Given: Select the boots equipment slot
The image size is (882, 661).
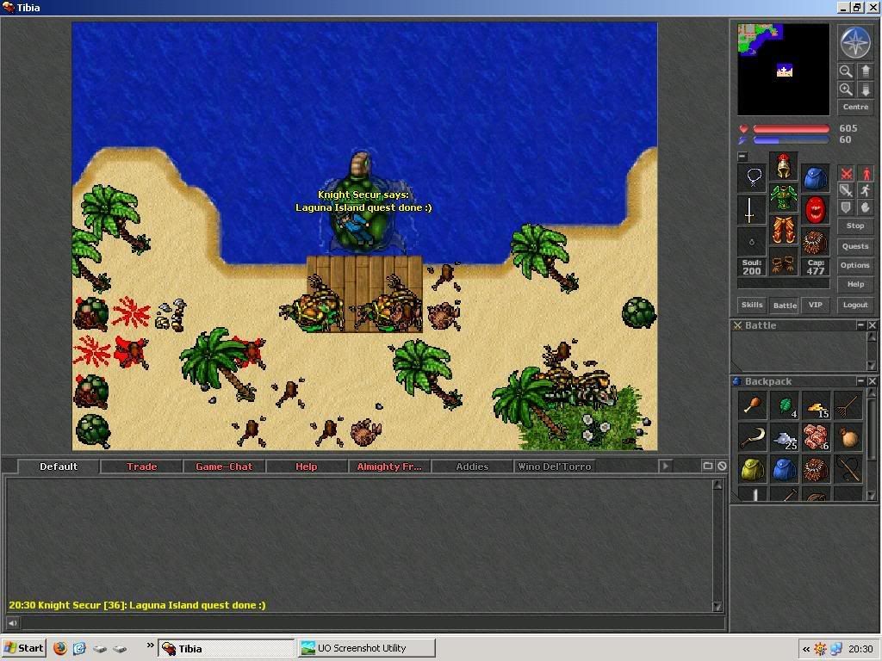Looking at the screenshot, I should [784, 262].
